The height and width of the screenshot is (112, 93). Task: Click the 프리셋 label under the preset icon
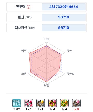click(x=17, y=109)
